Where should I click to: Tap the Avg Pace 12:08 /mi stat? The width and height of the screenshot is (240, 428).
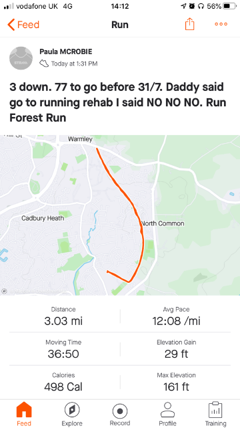pyautogui.click(x=176, y=316)
